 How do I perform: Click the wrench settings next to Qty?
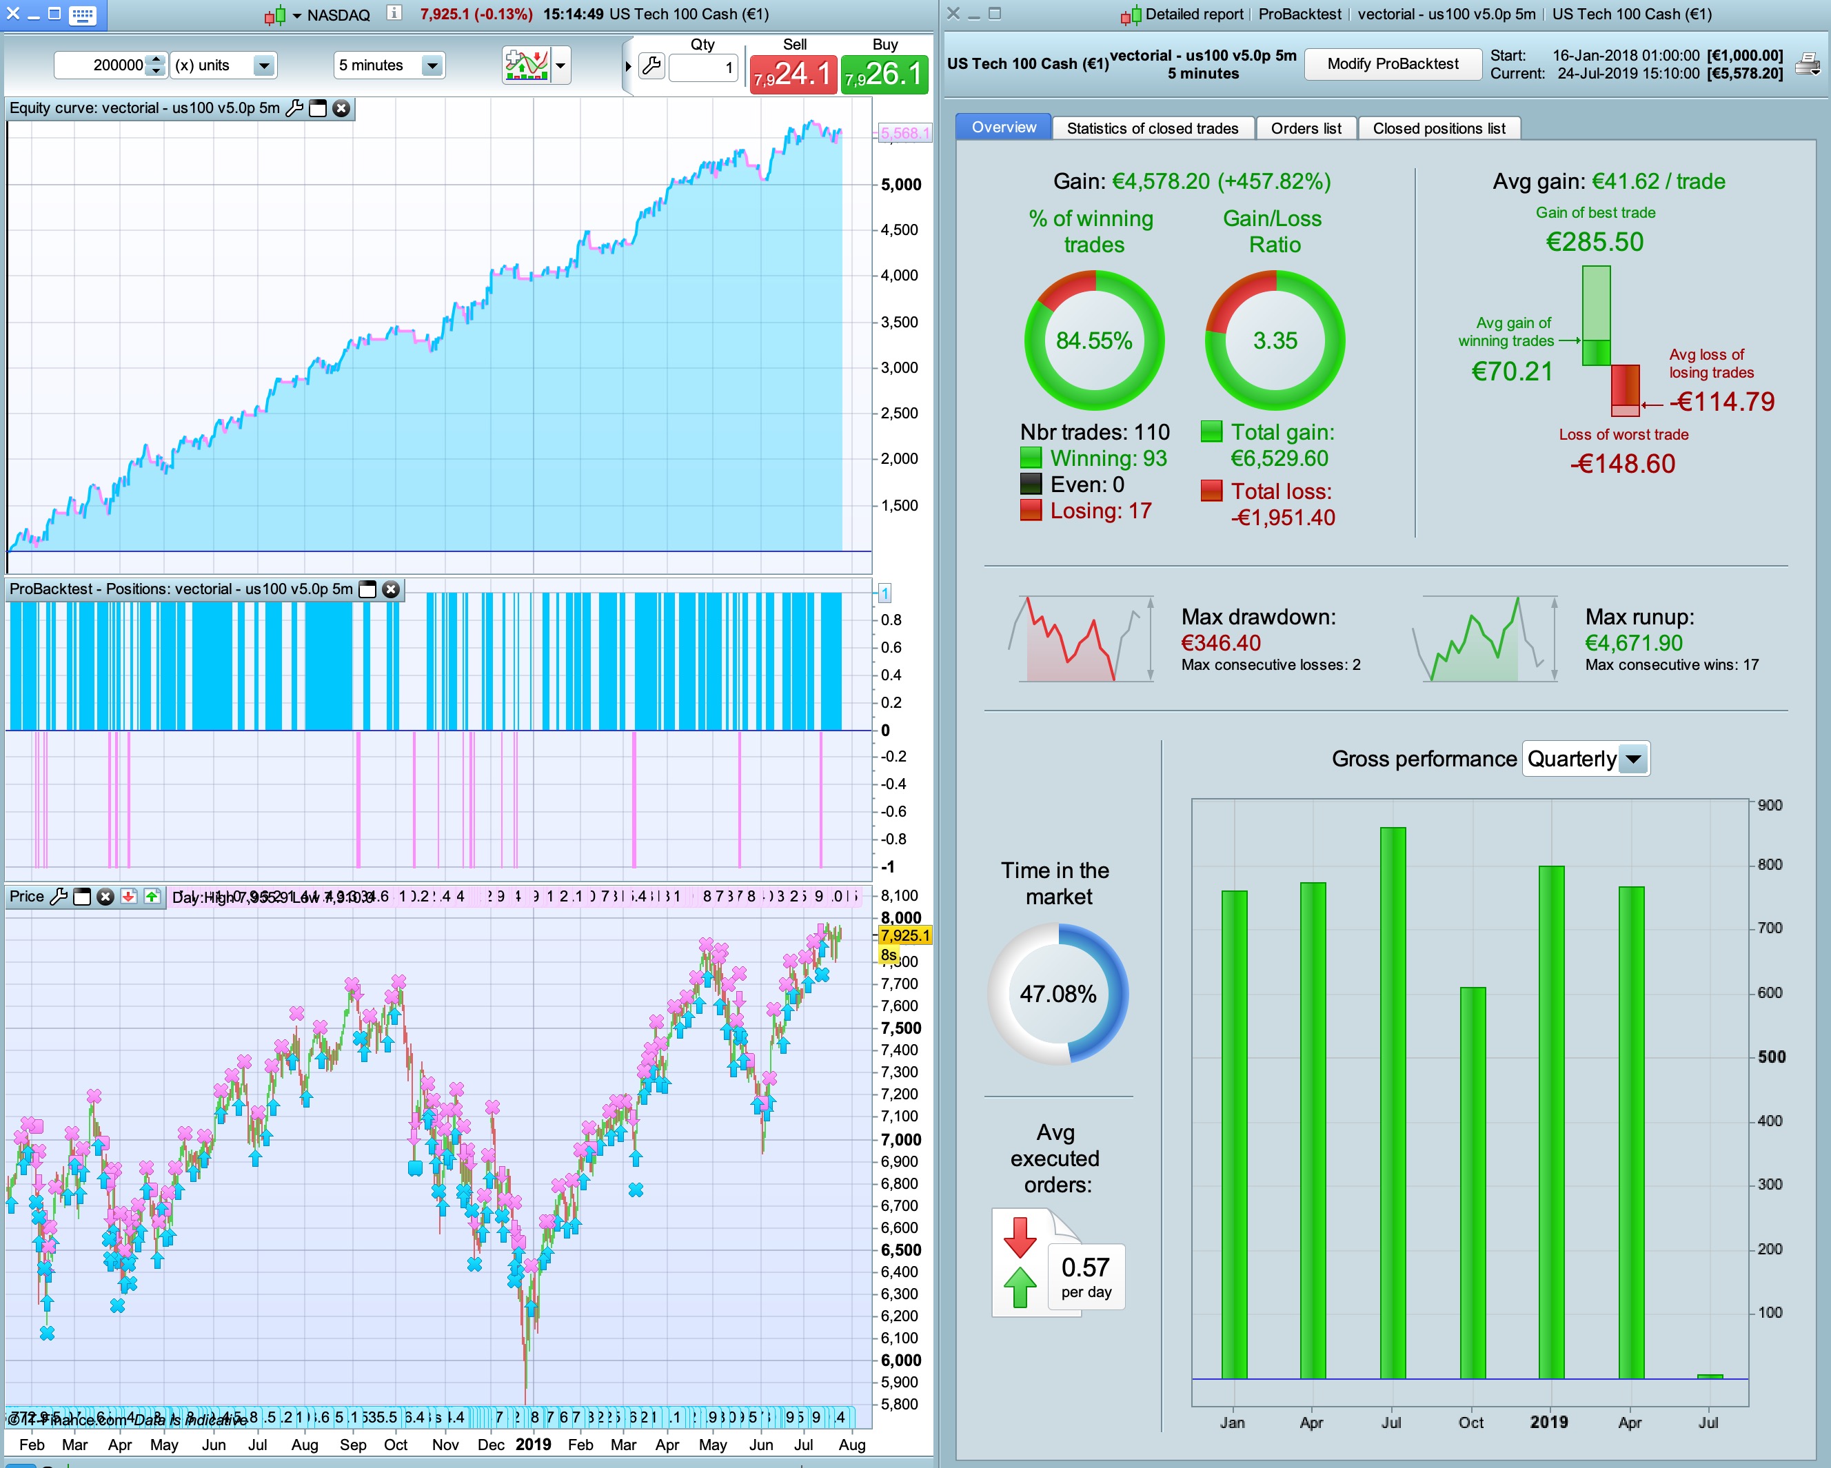coord(651,65)
